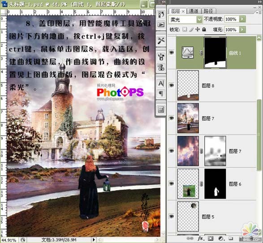Minimize the layers panel

tap(255, 8)
